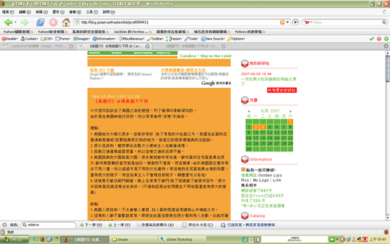Image resolution: width=390 pixels, height=244 pixels.
Task: Open the File (F) menu
Action: [x=8, y=12]
